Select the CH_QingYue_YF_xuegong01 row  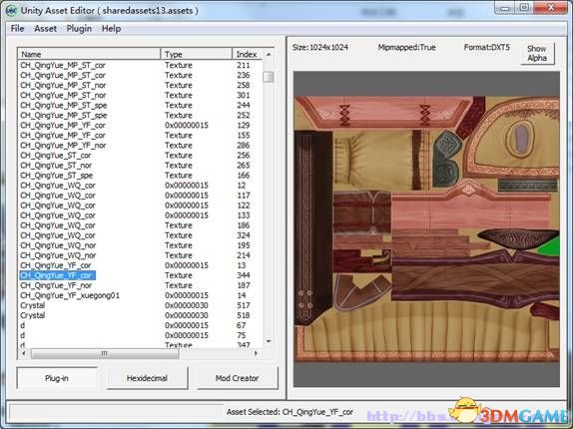coord(140,295)
